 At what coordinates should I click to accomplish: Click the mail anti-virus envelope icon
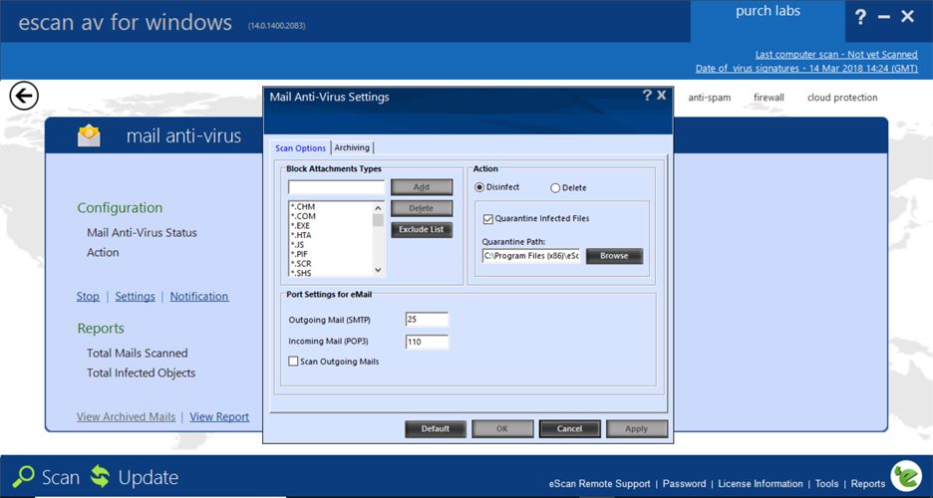[89, 136]
